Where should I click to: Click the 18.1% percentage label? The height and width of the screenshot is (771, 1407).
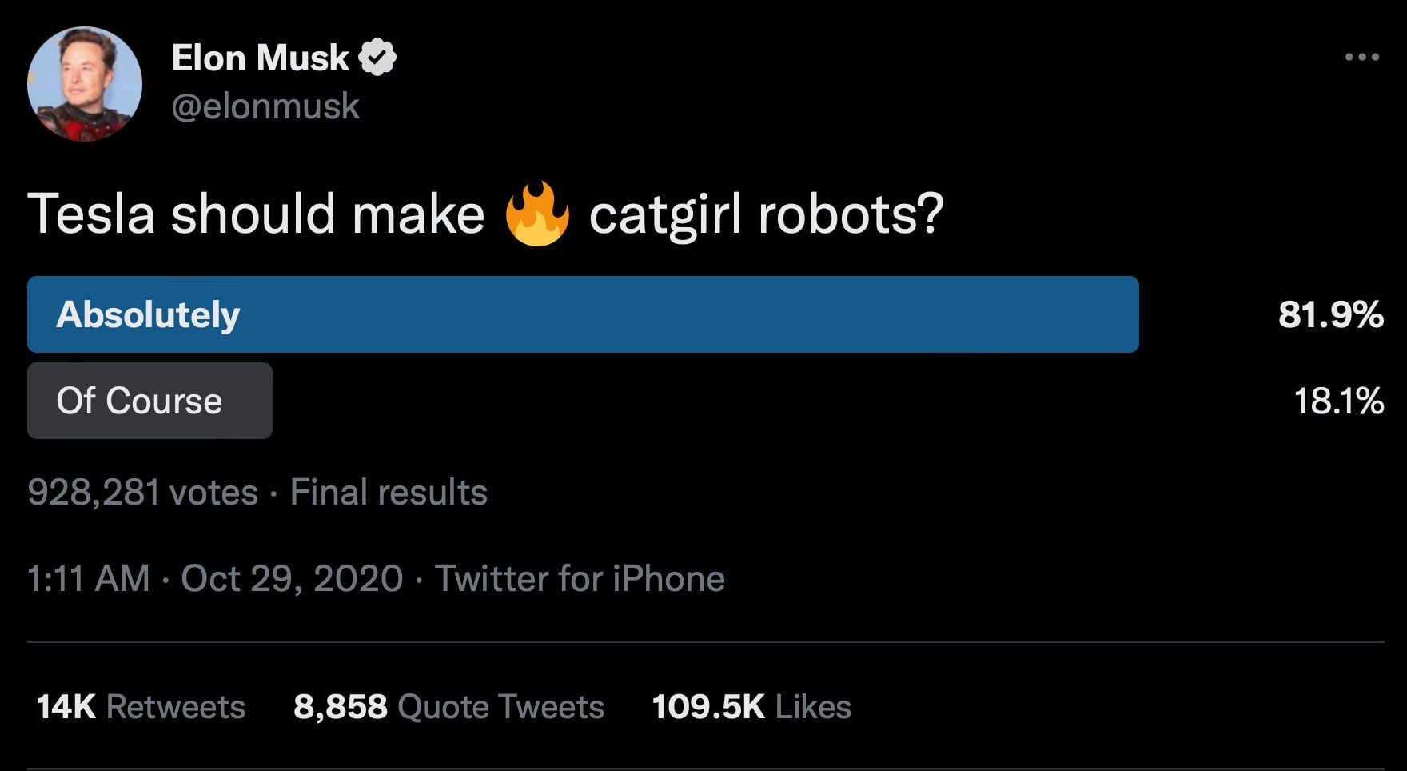pos(1340,401)
